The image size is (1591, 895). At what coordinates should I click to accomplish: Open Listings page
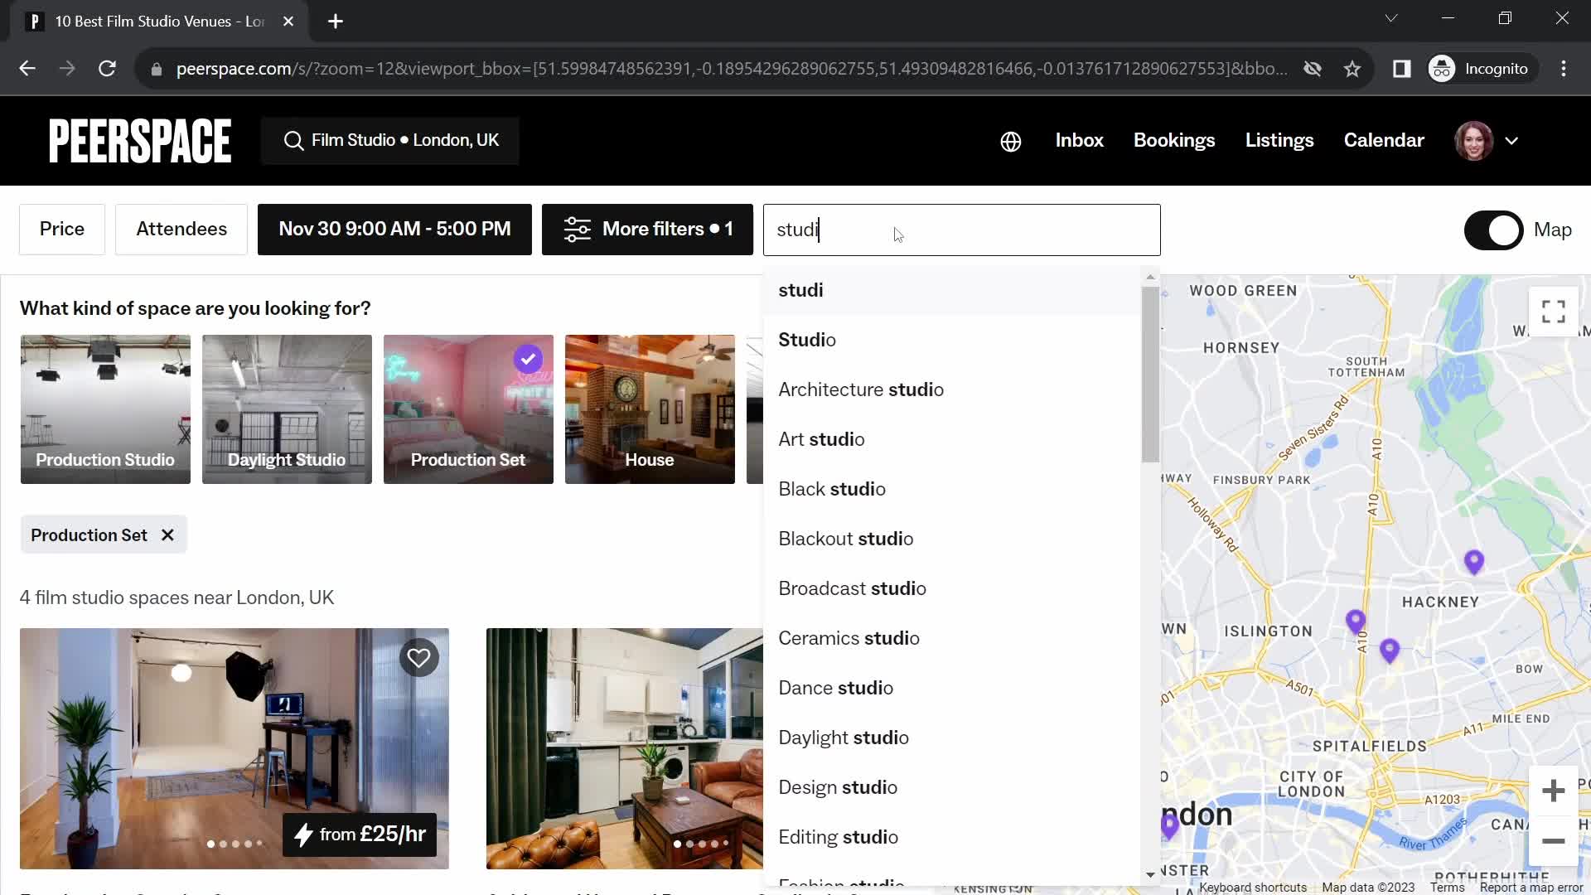point(1279,141)
